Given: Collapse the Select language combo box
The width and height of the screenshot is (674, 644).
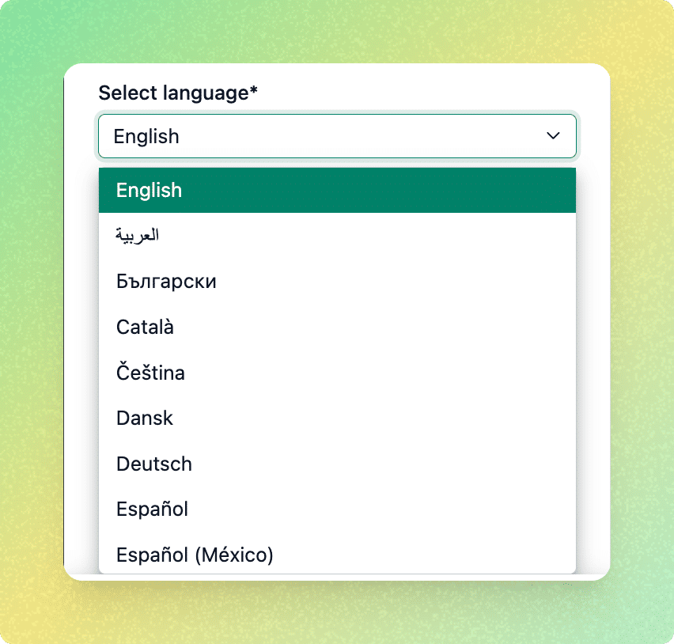Looking at the screenshot, I should 337,136.
